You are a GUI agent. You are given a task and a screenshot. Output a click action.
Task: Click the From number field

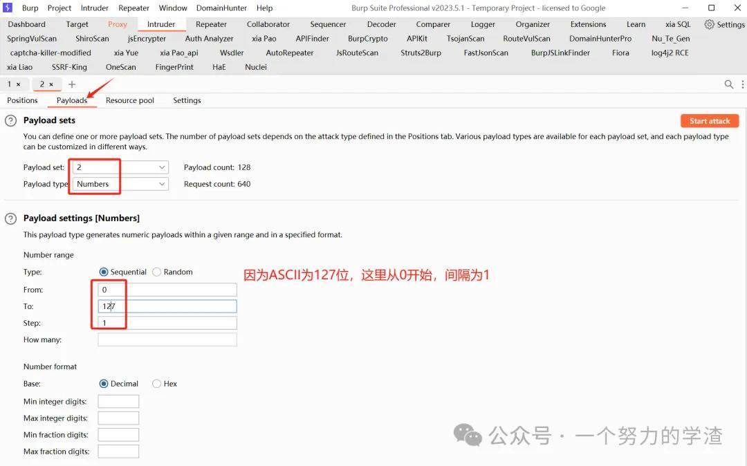(x=167, y=290)
